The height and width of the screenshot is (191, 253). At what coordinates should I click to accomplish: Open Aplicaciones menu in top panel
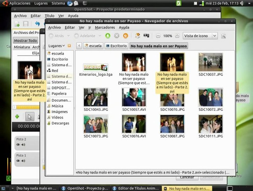pos(20,3)
